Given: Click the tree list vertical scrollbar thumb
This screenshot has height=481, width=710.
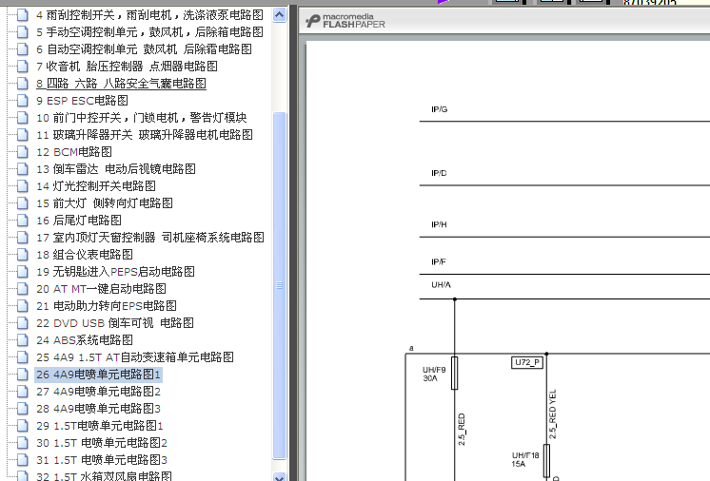Looking at the screenshot, I should coord(279,285).
